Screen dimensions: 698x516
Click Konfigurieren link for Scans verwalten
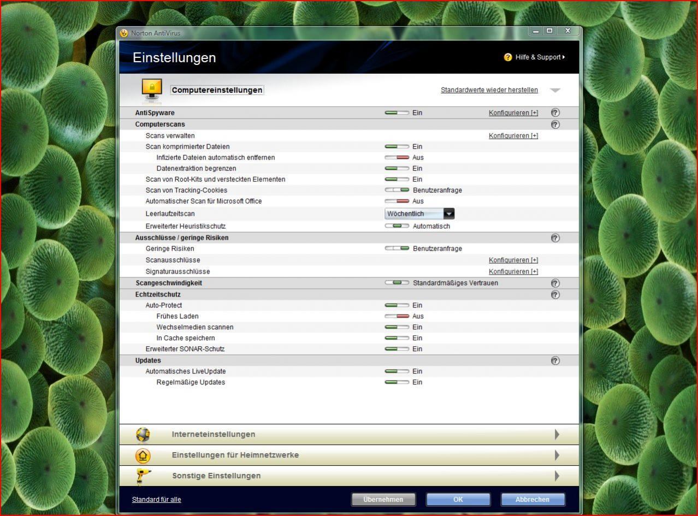click(x=513, y=135)
